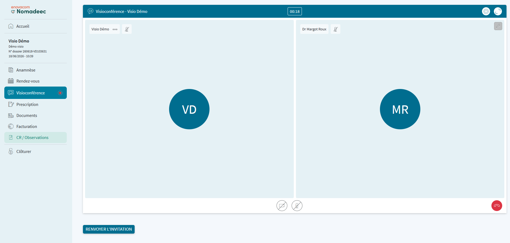510x243 pixels.
Task: Click the red recording indicator on Visioconférence
Action: click(x=60, y=93)
